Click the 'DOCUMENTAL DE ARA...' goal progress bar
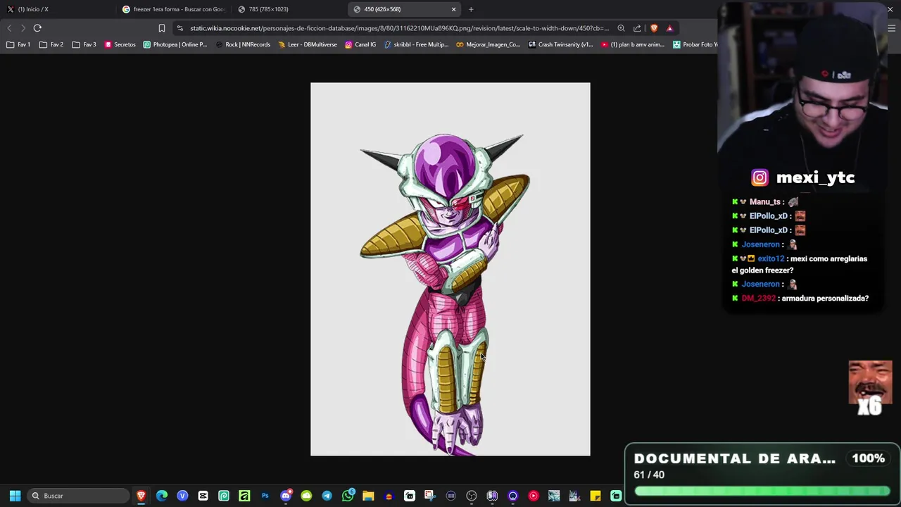 (x=762, y=492)
